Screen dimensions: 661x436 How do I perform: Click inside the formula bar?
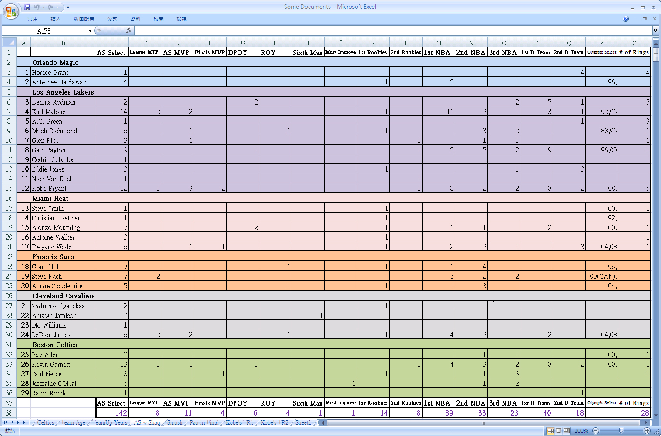[393, 31]
